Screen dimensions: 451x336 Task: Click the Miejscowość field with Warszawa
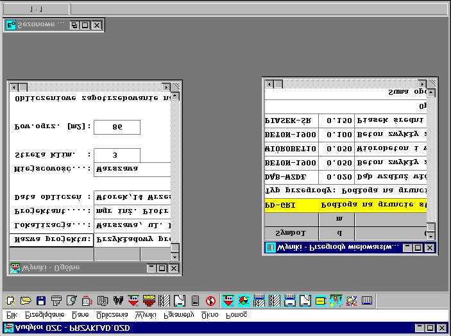[132, 169]
